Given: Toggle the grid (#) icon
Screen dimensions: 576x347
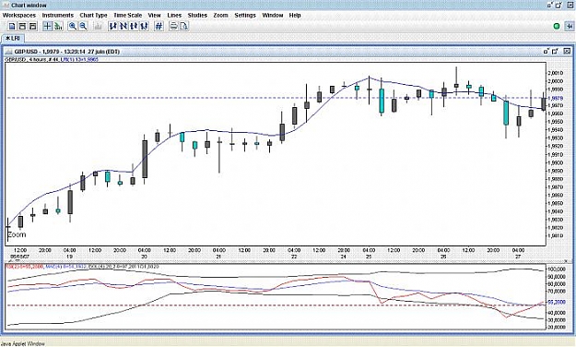Looking at the screenshot, I should 159,26.
